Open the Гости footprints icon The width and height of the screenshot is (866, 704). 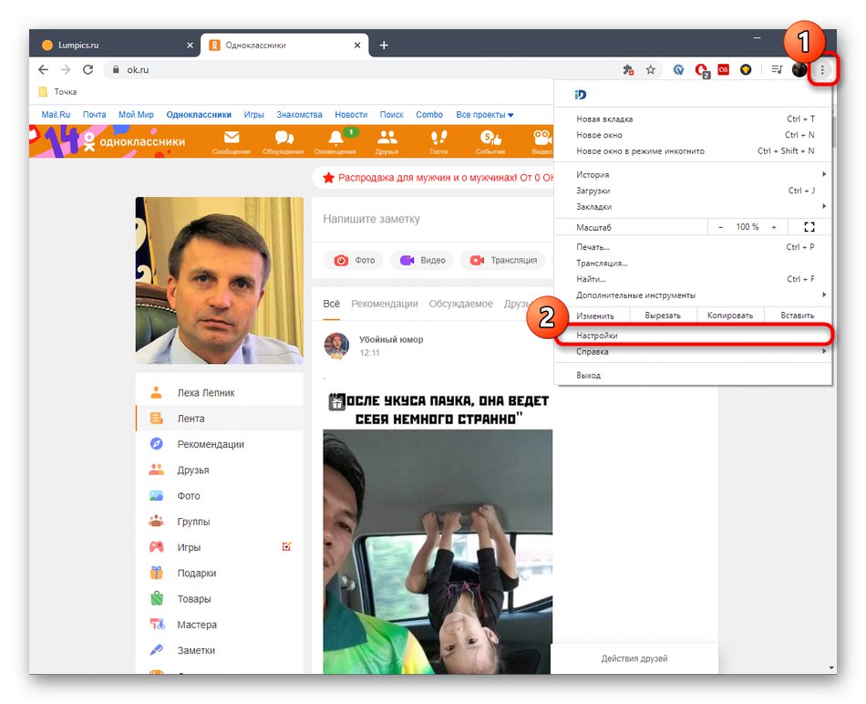(438, 140)
